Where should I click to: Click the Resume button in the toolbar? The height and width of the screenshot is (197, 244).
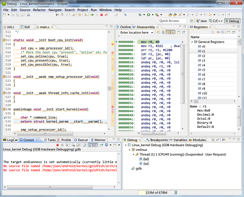tap(92, 15)
